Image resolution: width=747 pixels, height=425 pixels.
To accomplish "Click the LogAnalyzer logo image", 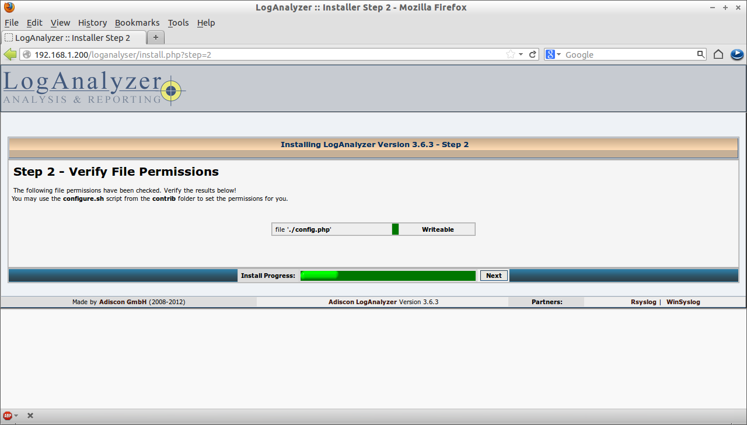I will (x=94, y=88).
